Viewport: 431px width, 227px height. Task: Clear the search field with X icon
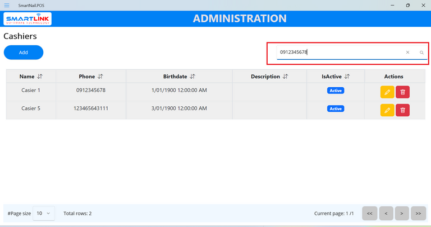click(408, 53)
